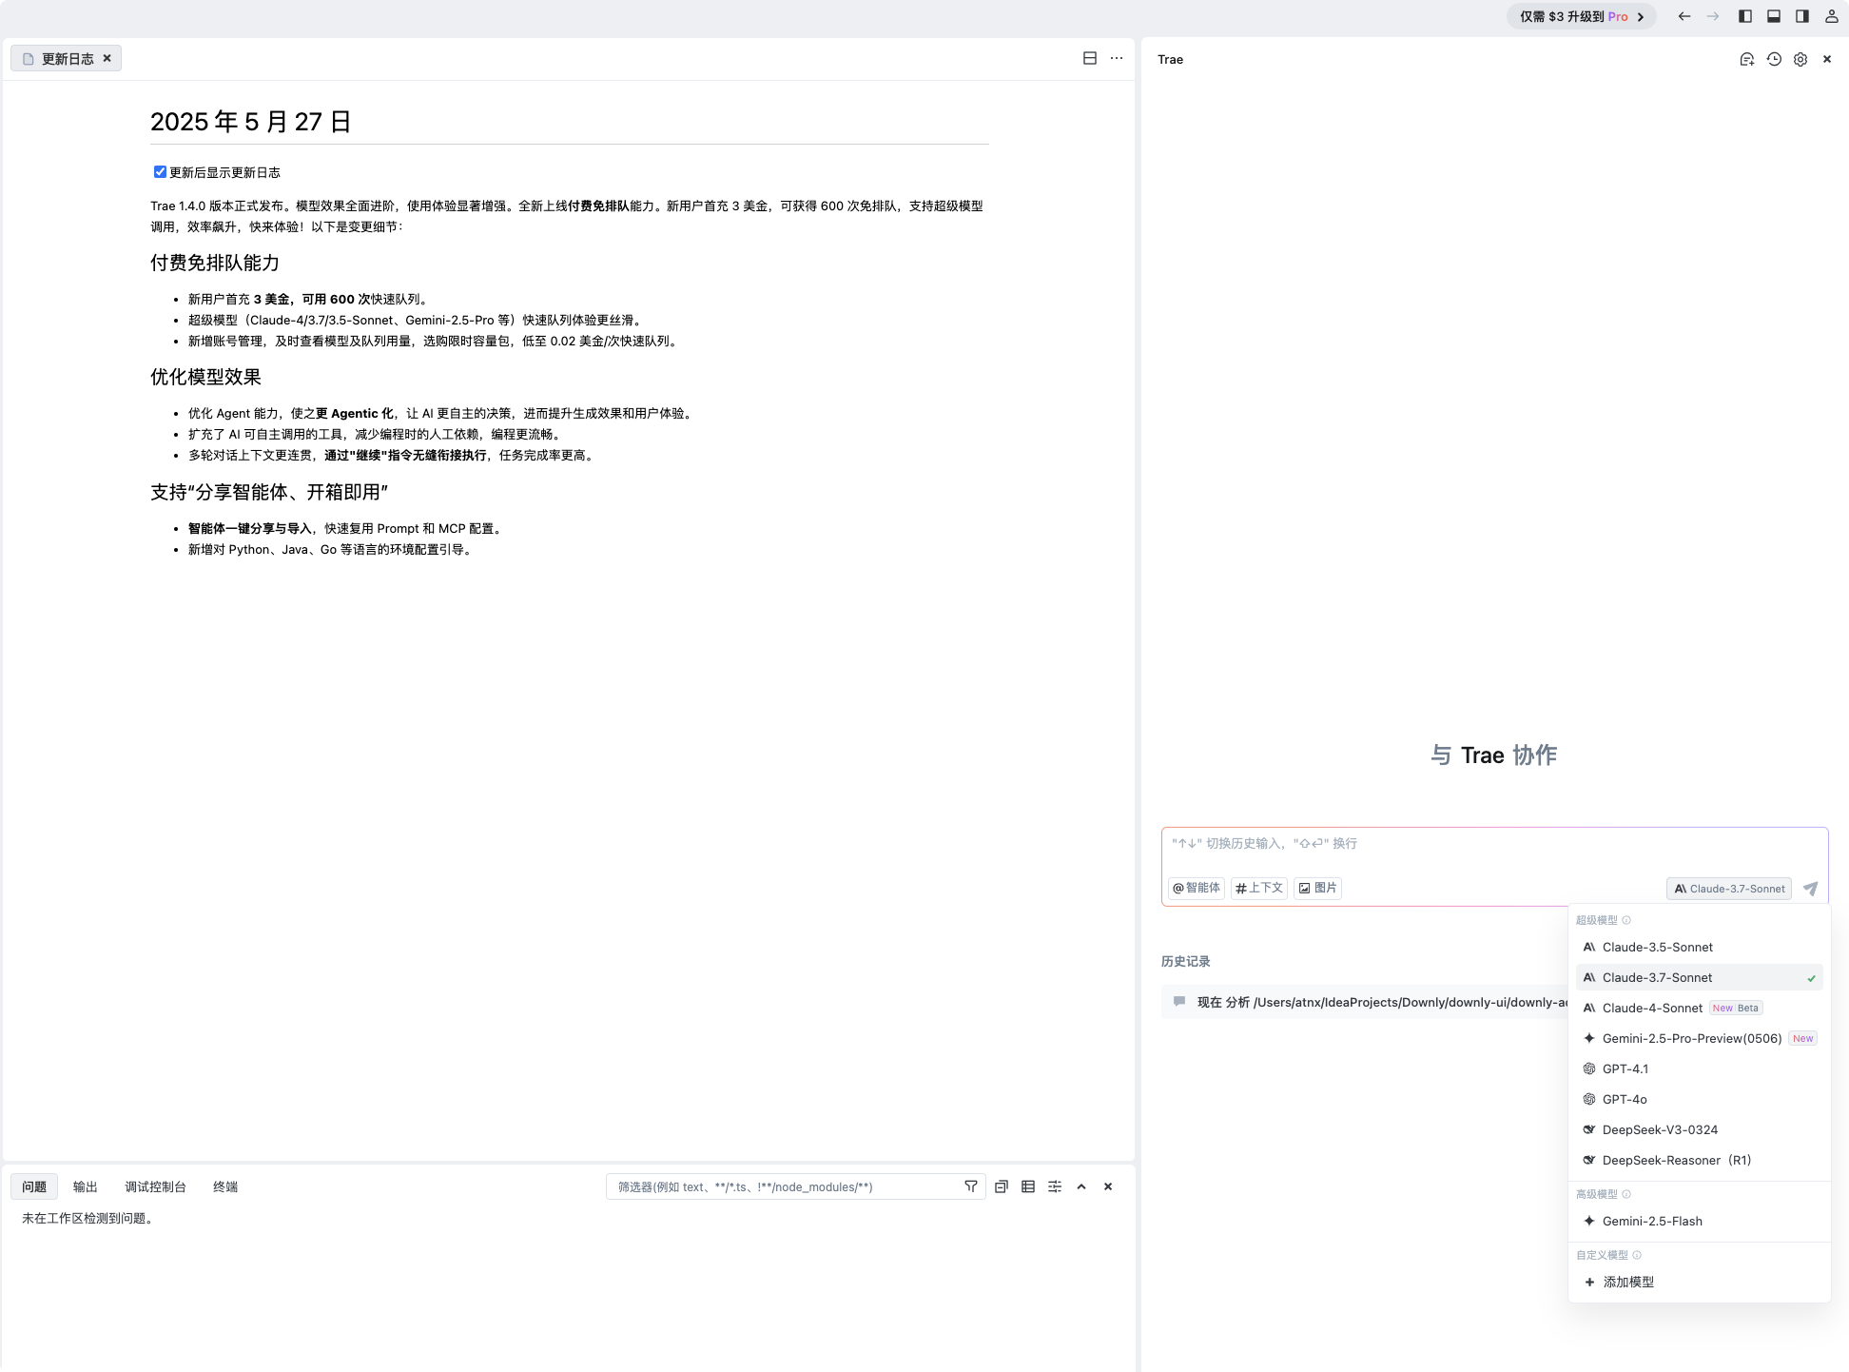Screen dimensions: 1849x1372
Task: Select Claude-3.7-Sonnet in model list
Action: (x=1699, y=977)
